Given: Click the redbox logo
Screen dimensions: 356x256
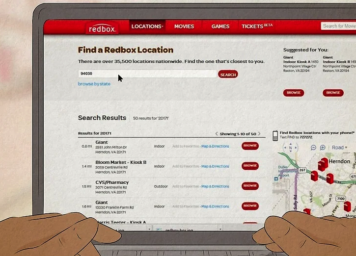Looking at the screenshot, I should (x=102, y=28).
